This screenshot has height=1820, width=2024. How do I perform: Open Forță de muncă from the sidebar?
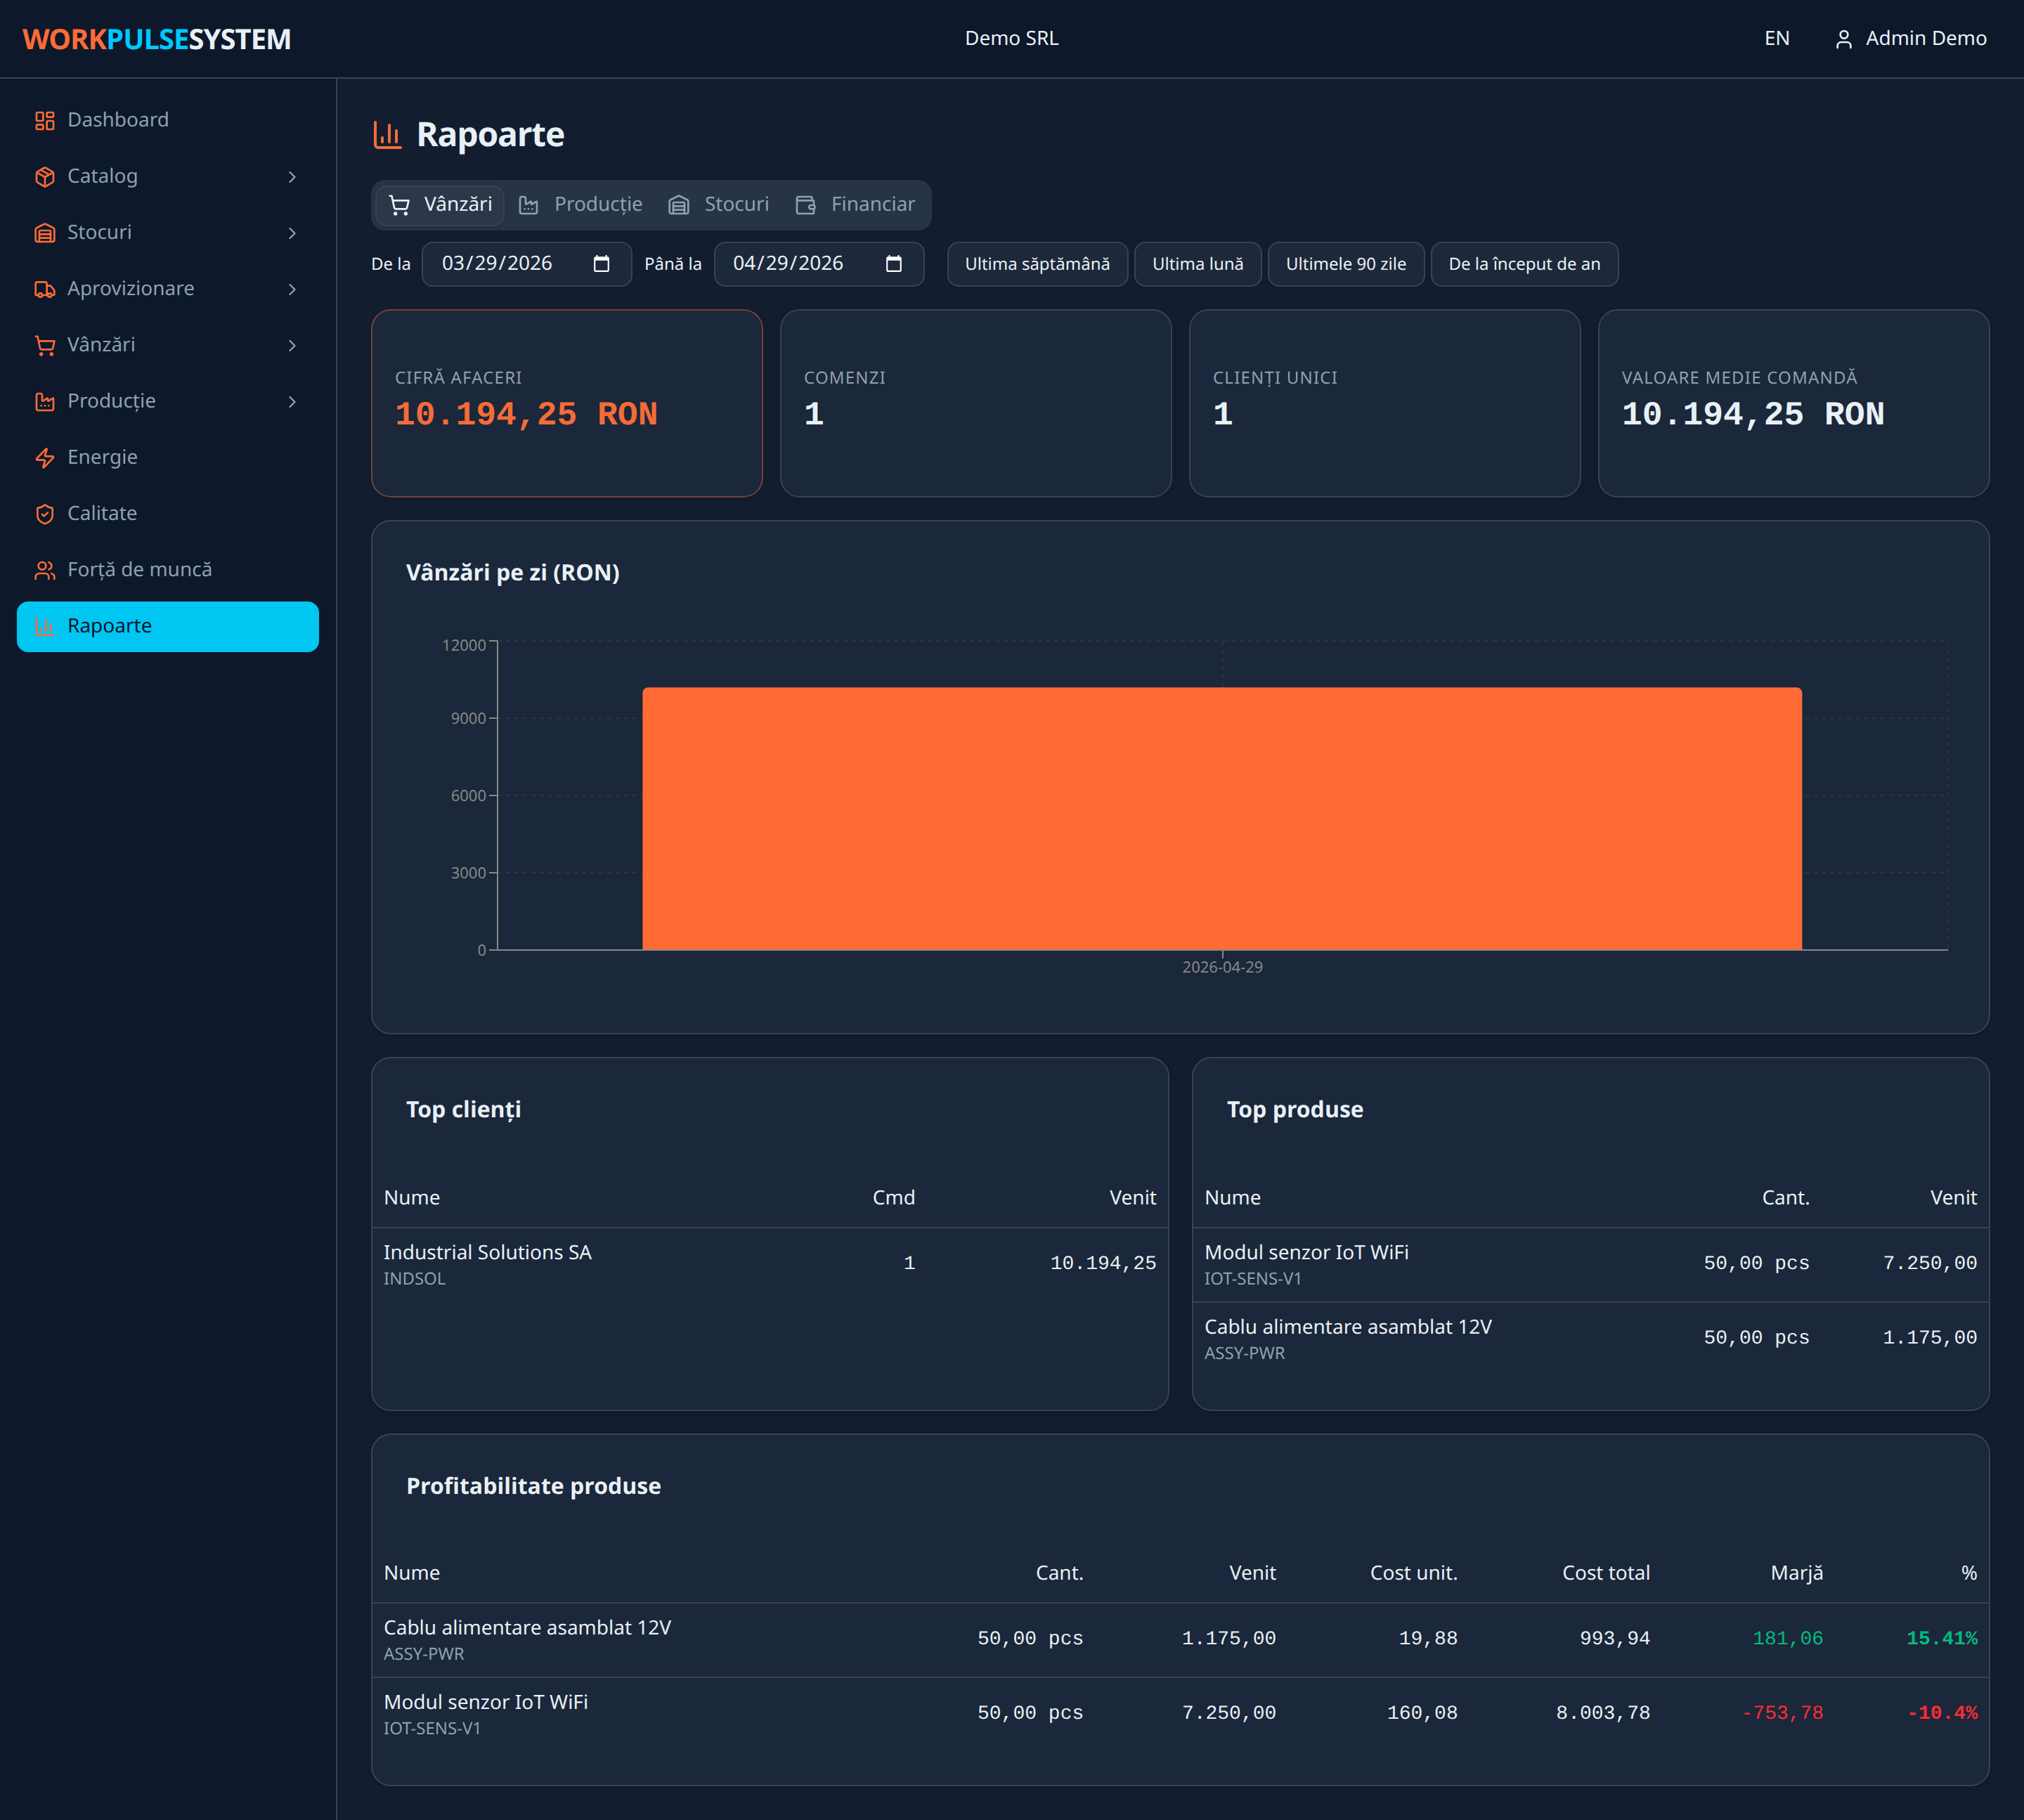[x=168, y=570]
